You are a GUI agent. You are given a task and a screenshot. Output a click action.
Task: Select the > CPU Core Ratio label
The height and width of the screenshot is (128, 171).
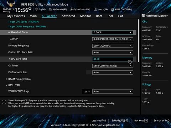[x=18, y=59]
